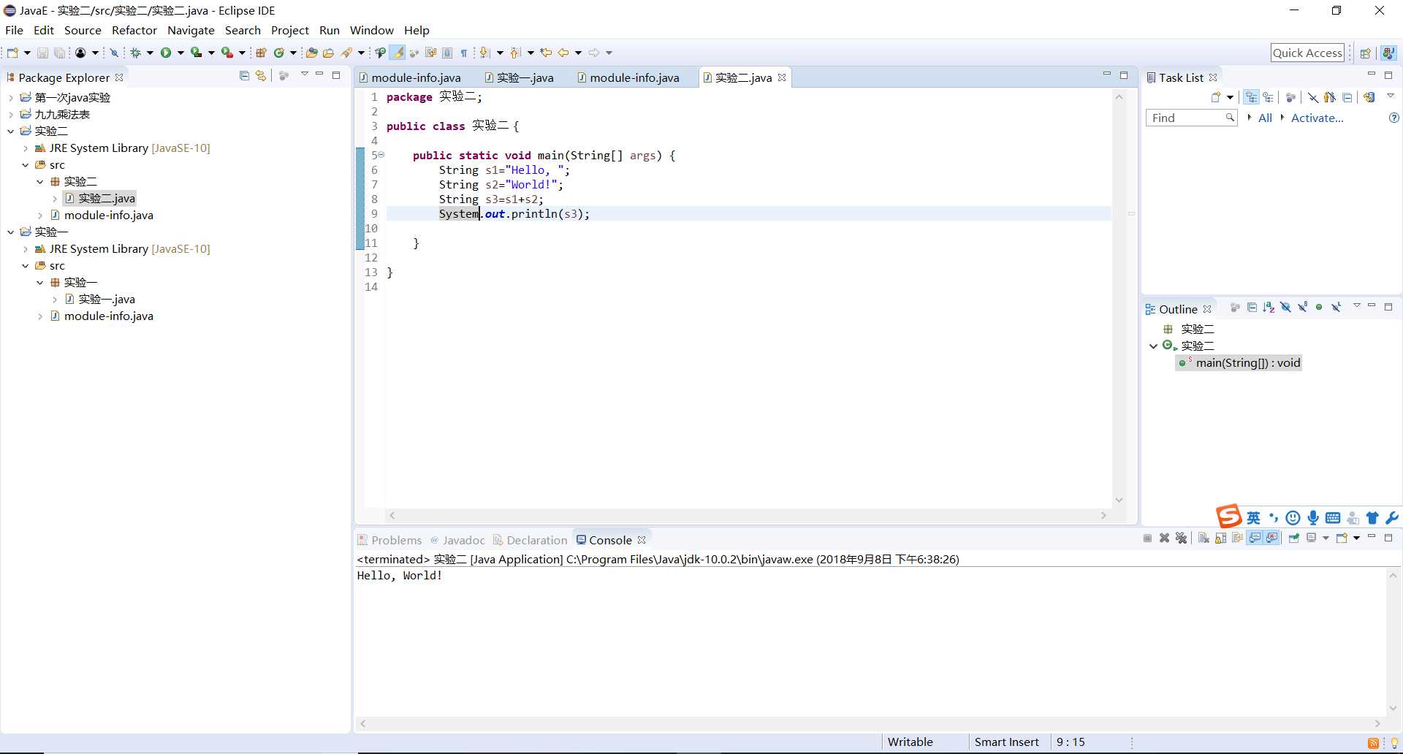Open the Debug button dropdown arrow

coord(150,53)
